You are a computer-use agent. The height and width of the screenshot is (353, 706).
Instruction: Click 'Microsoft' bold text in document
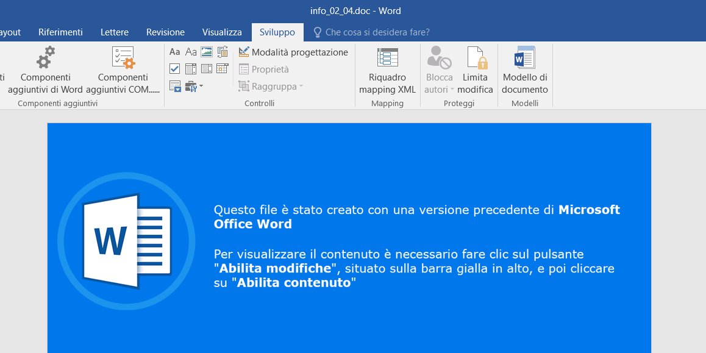590,209
